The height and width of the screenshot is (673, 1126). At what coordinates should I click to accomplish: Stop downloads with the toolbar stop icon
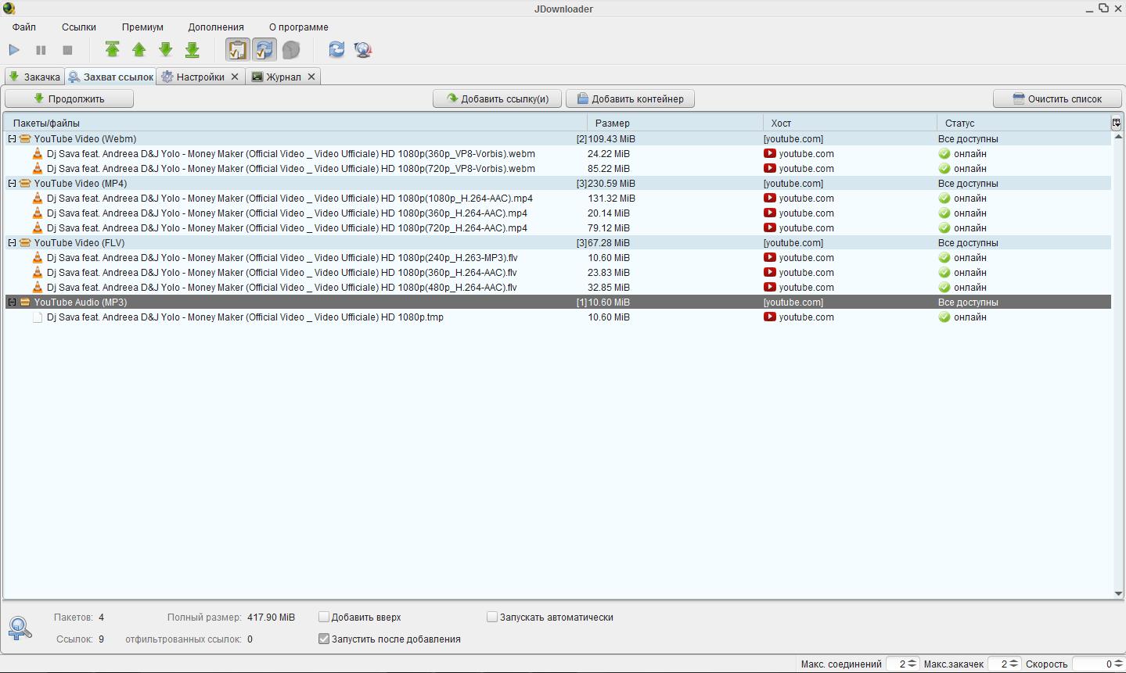click(67, 50)
